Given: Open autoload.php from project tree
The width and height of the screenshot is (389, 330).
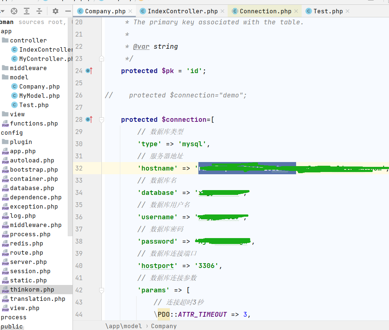Looking at the screenshot, I should pos(32,160).
